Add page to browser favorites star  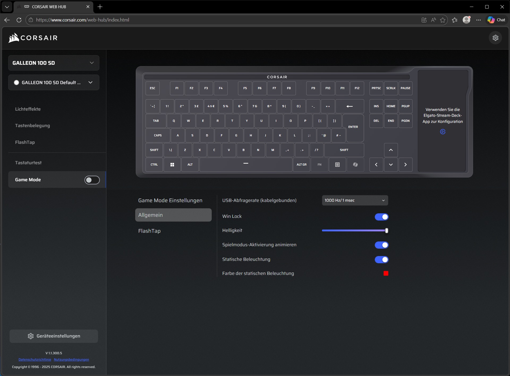coord(443,20)
